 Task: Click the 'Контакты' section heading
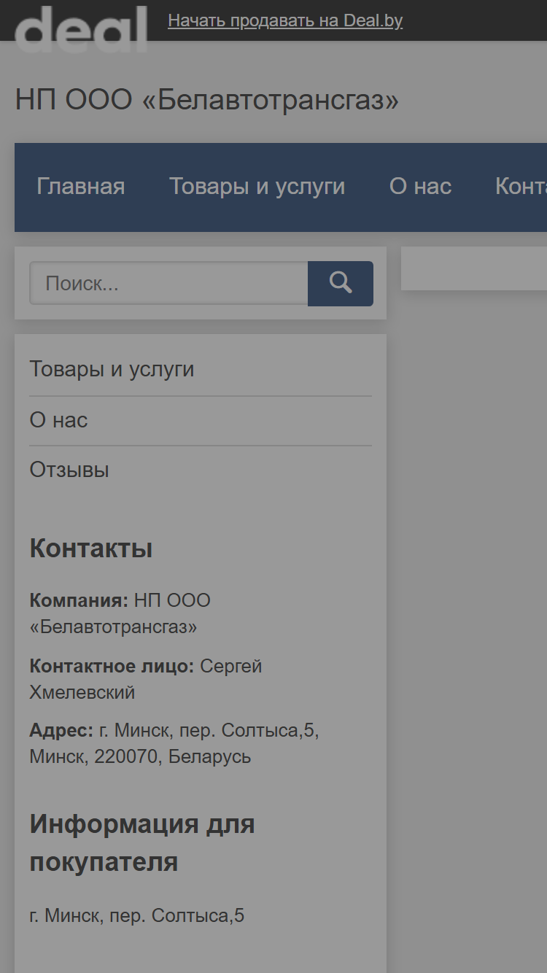(91, 548)
